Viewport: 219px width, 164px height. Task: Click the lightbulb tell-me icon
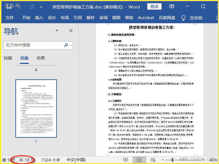[183, 18]
